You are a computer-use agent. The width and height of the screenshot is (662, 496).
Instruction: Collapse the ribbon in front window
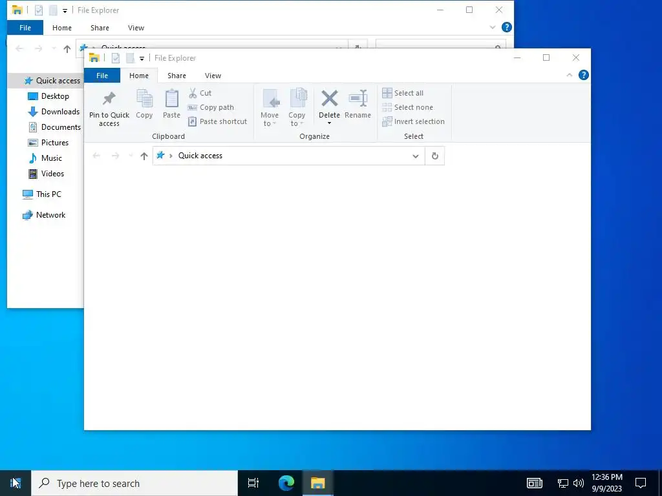tap(569, 75)
